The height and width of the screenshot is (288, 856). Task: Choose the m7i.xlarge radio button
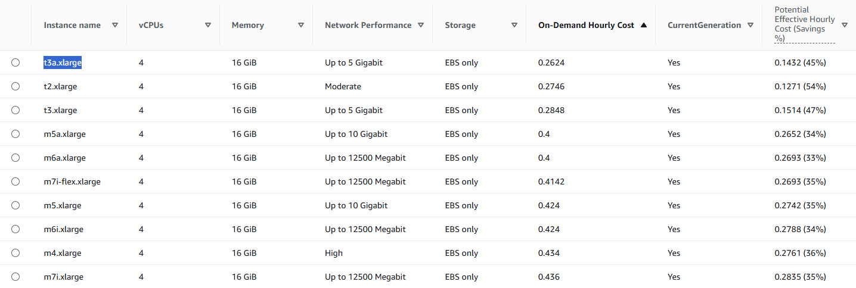point(15,277)
